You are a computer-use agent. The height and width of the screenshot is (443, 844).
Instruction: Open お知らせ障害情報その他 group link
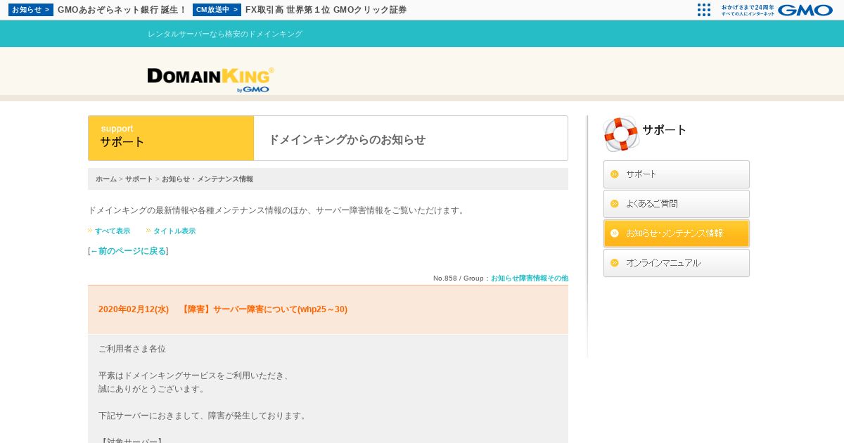click(x=530, y=278)
